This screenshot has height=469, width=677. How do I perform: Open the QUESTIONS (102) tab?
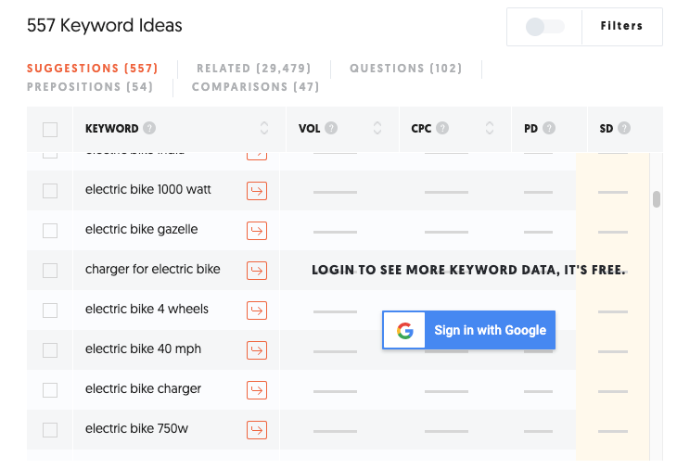click(x=404, y=69)
